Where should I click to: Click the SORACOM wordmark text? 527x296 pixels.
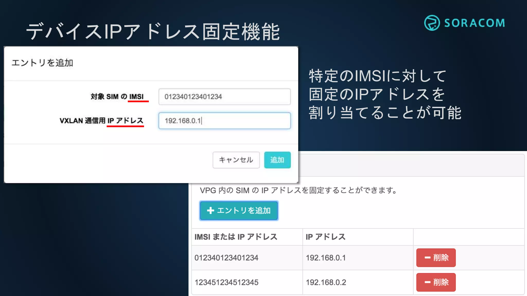point(475,23)
